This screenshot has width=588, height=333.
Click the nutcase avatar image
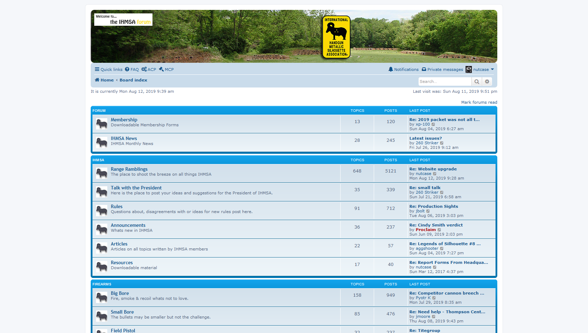click(x=469, y=69)
